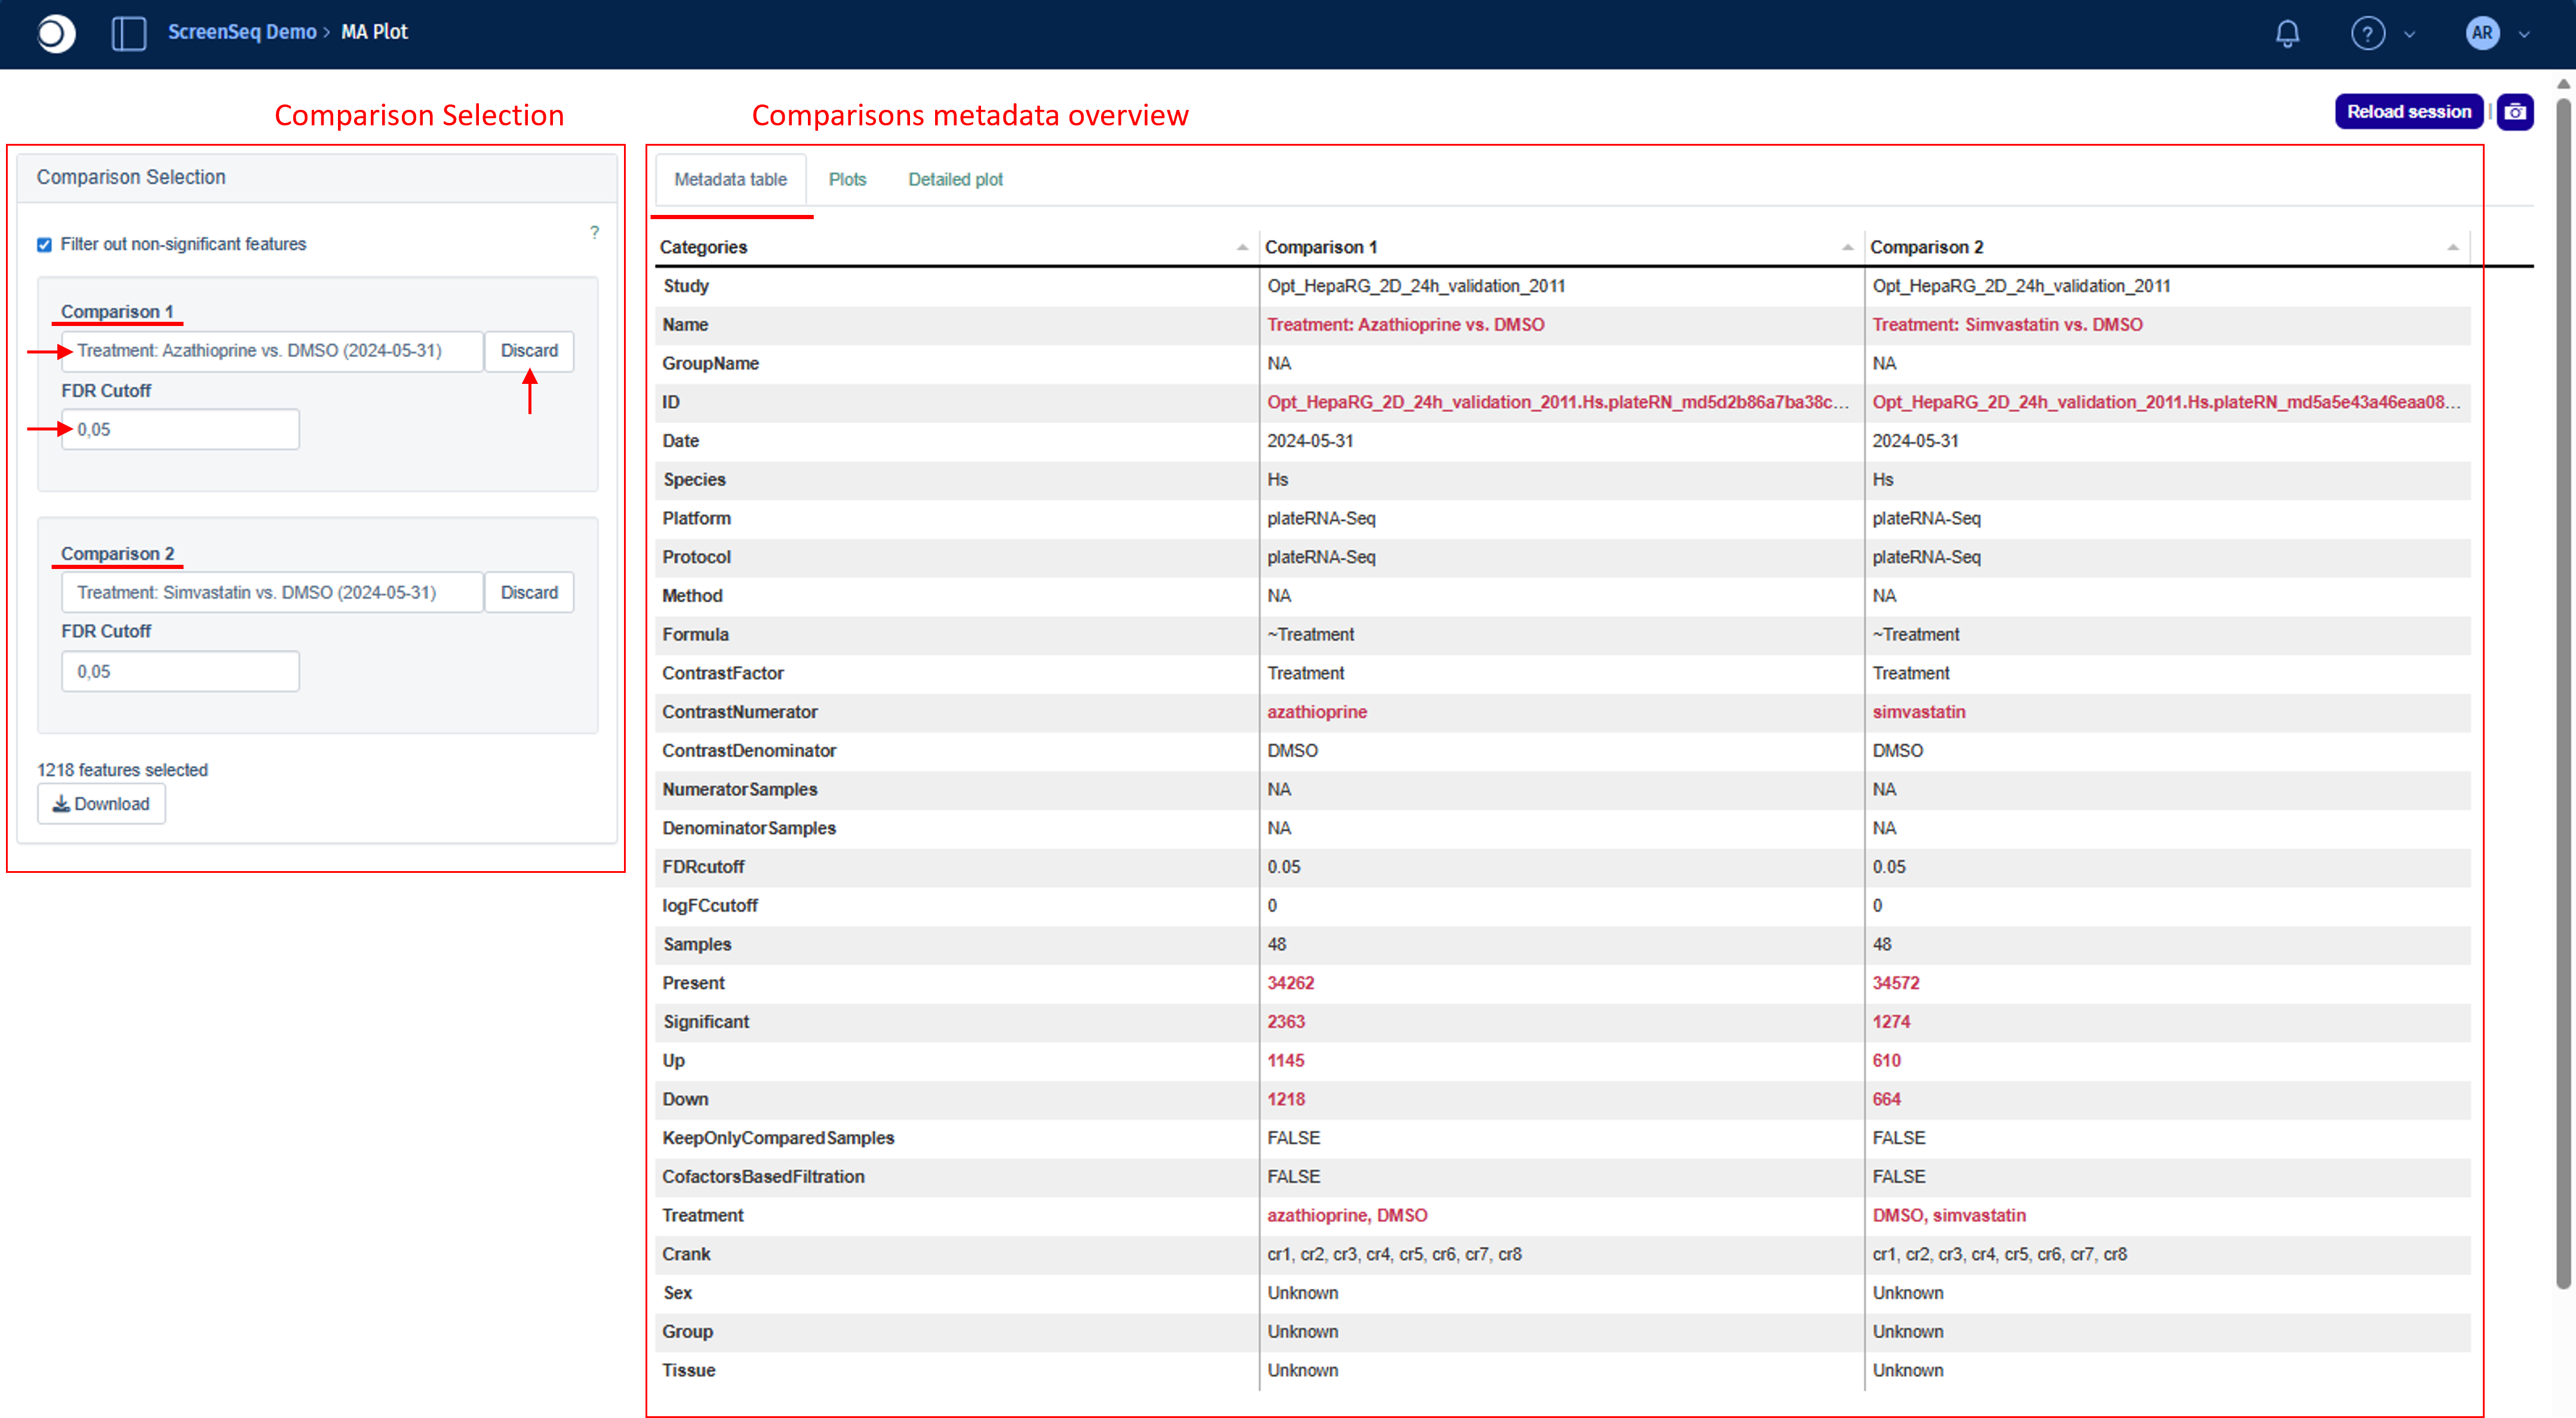
Task: Click the CofactorsBasedFiltration row label
Action: point(762,1177)
